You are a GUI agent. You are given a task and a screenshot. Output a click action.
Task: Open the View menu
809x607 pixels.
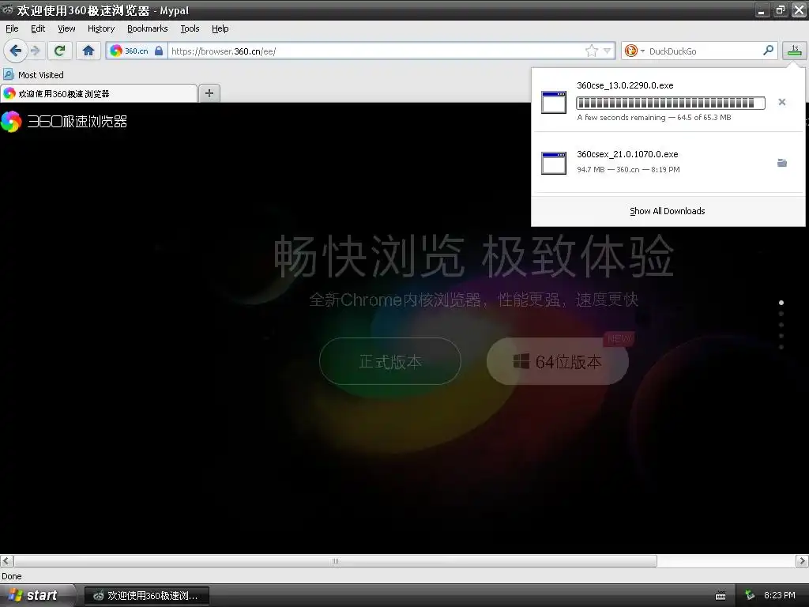click(x=66, y=28)
